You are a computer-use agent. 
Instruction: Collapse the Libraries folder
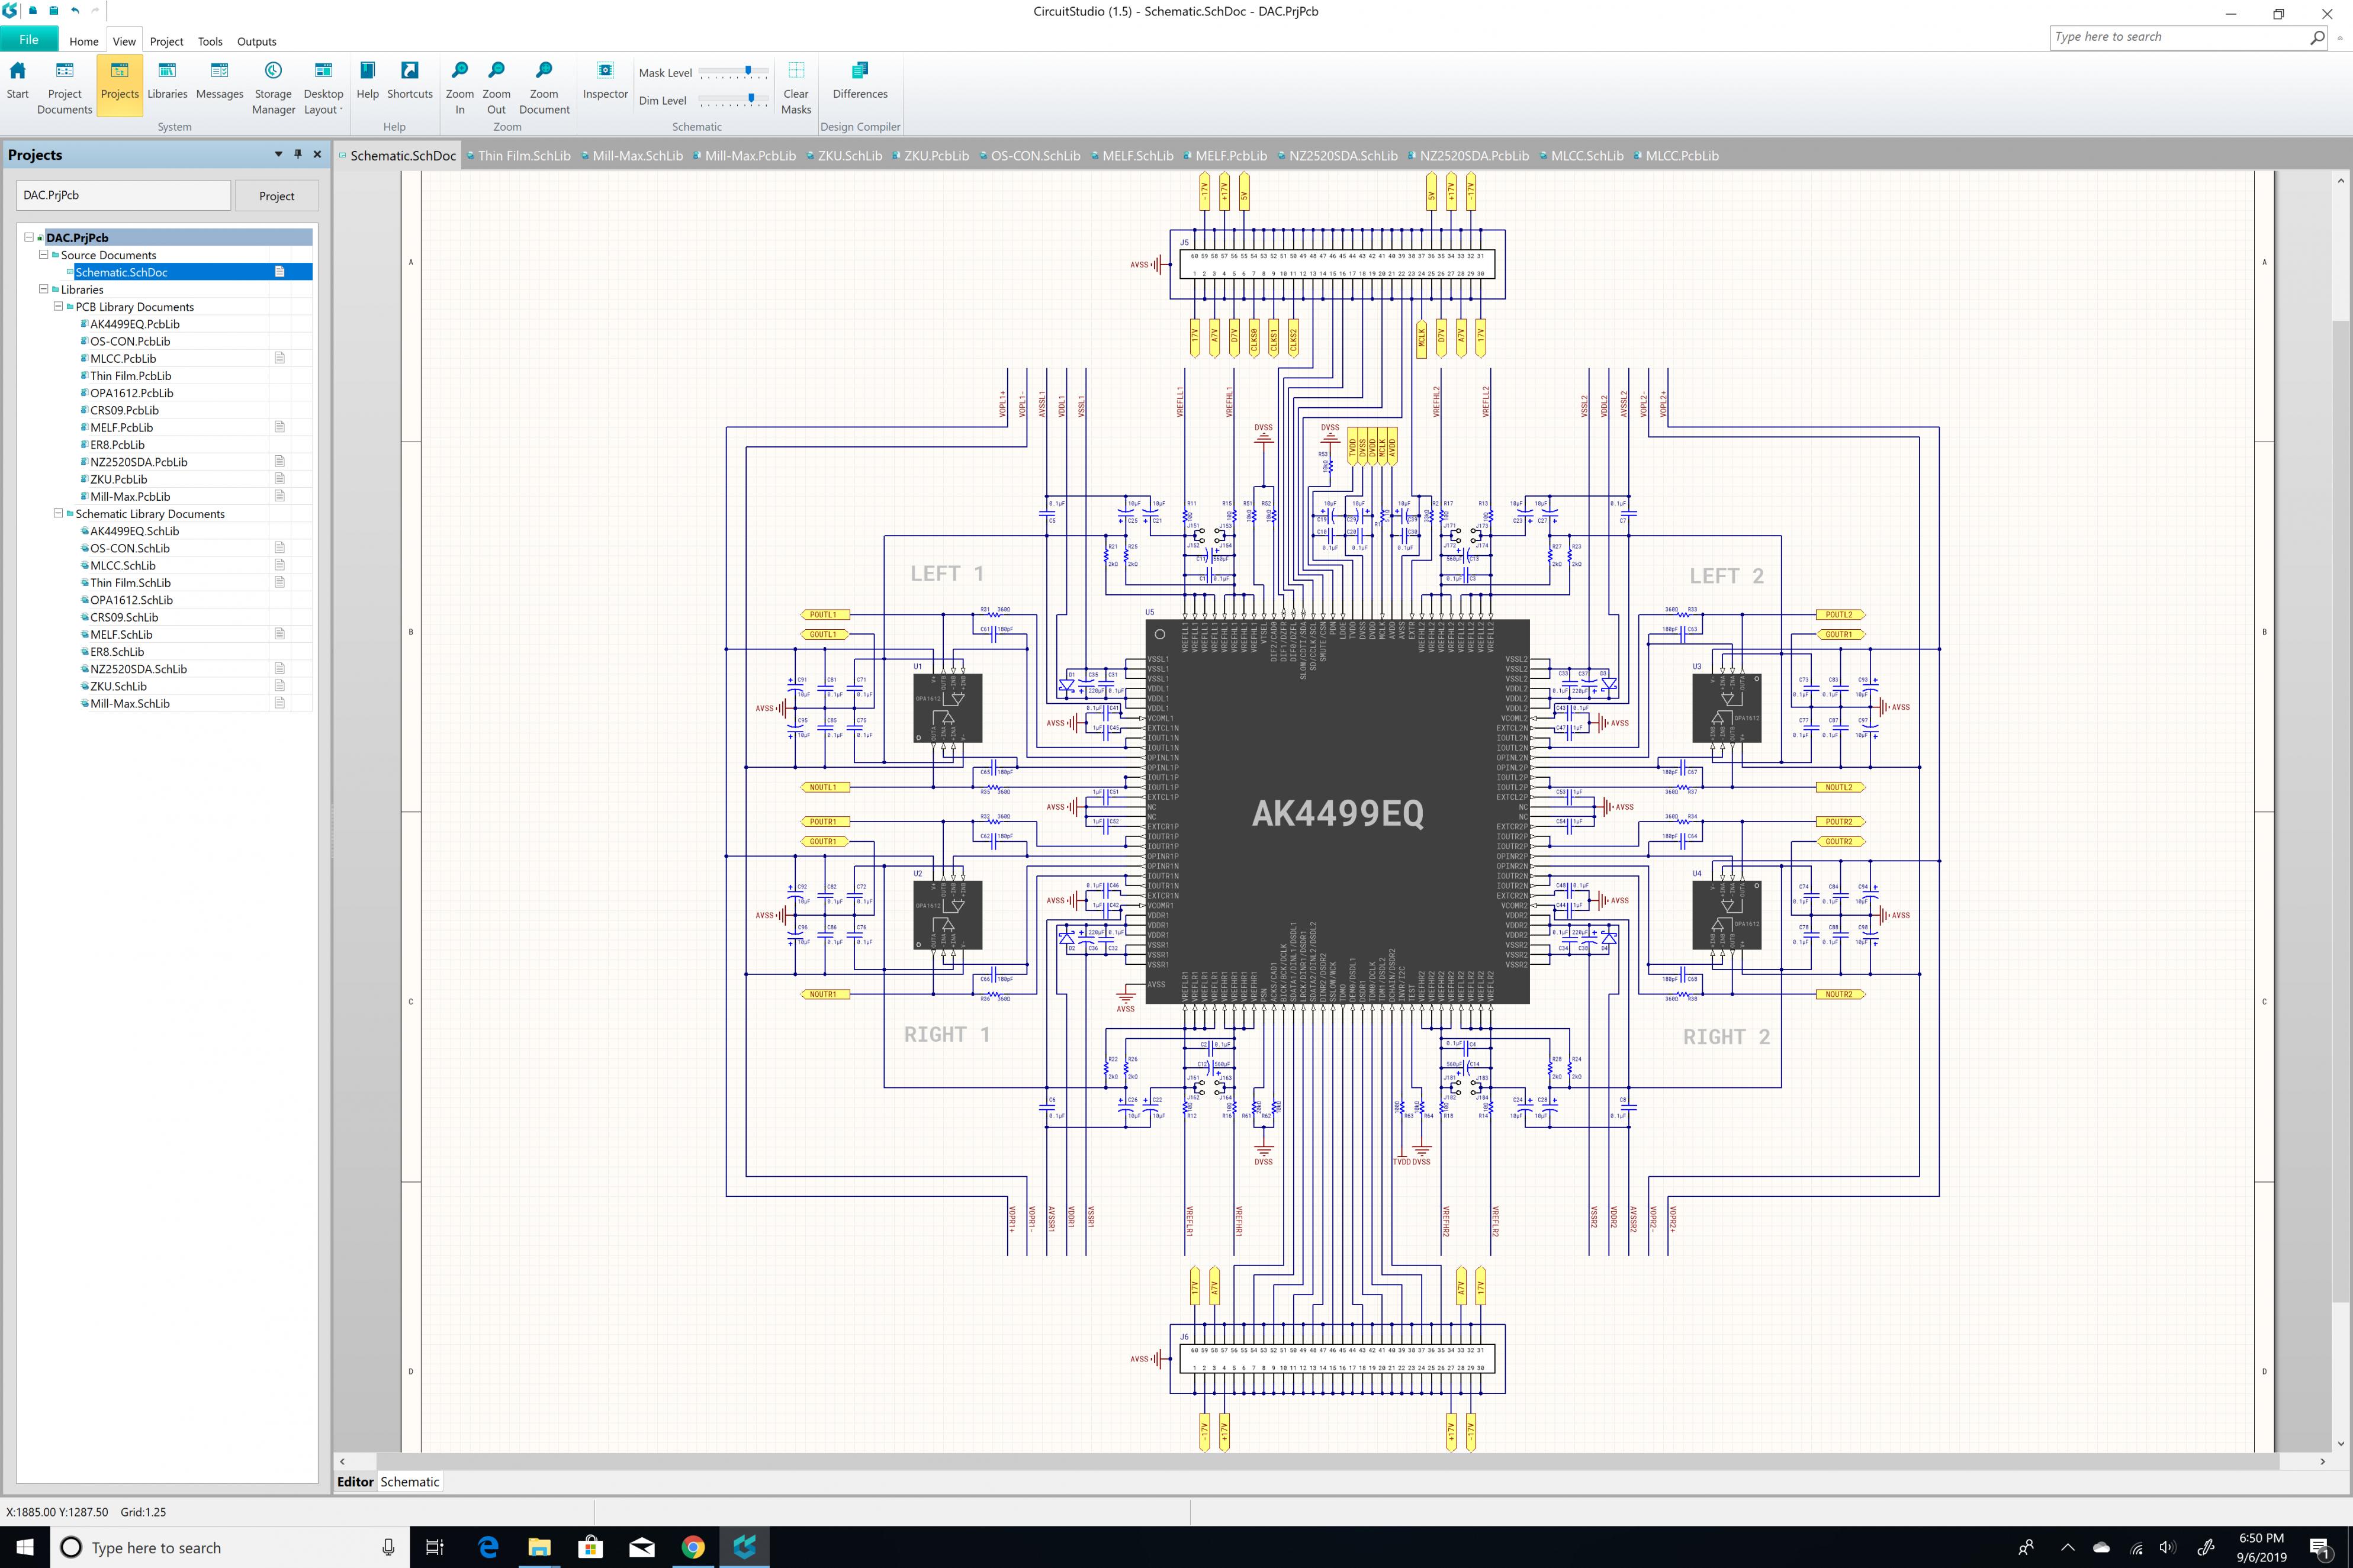43,289
